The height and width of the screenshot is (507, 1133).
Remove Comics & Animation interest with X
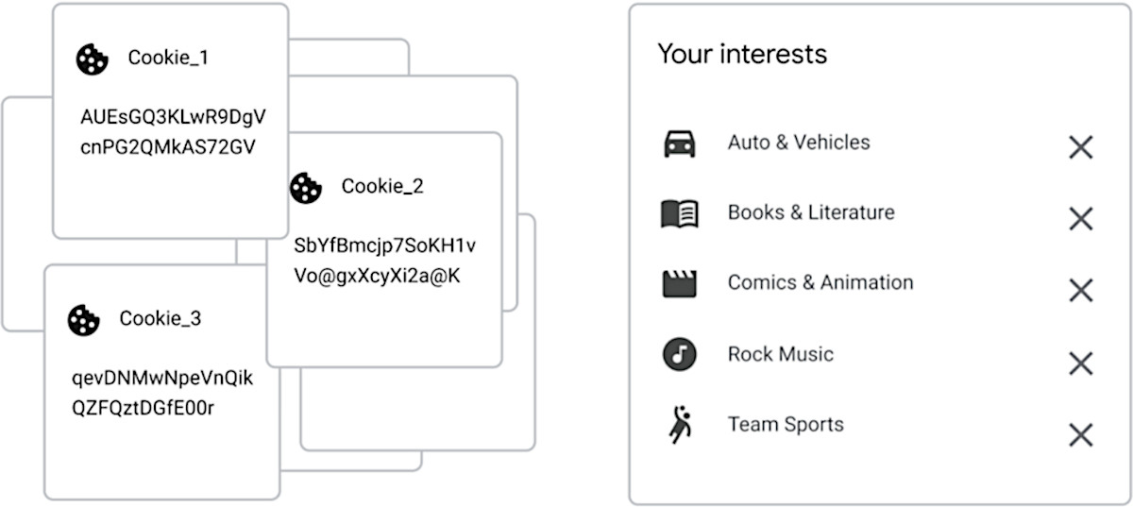coord(1080,291)
